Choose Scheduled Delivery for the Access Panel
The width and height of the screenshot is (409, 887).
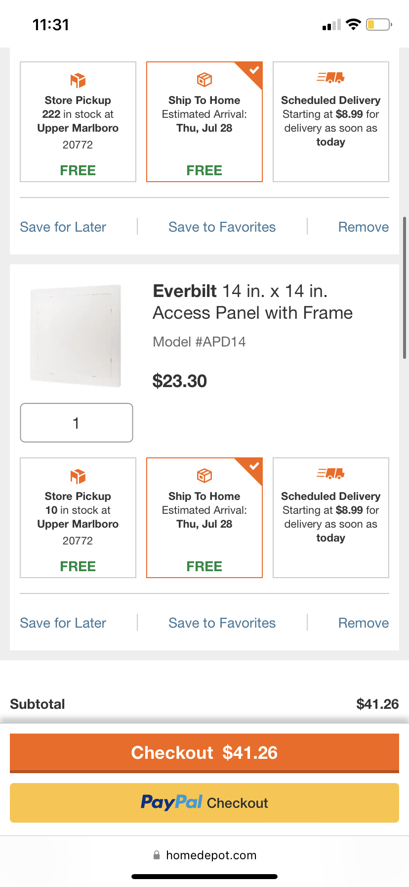(x=330, y=518)
